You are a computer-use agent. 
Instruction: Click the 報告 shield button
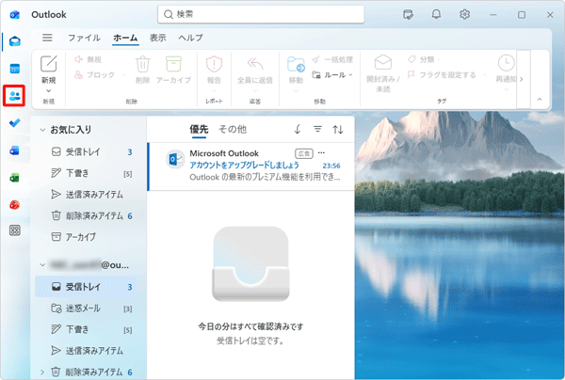click(x=214, y=71)
